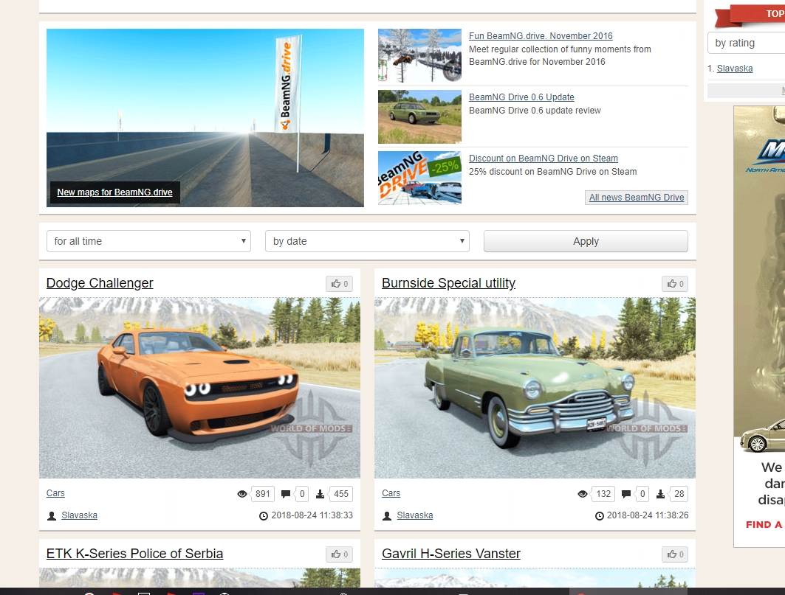Image resolution: width=785 pixels, height=595 pixels.
Task: Click views eye icon for Dodge Challenger
Action: [242, 494]
